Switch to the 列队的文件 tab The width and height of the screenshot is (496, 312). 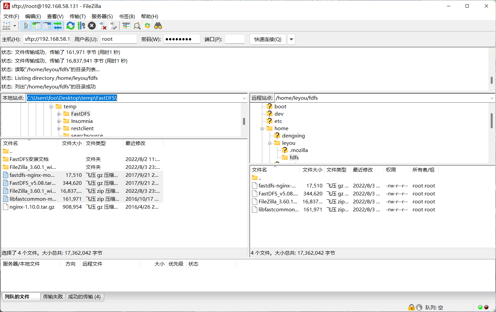coord(21,297)
